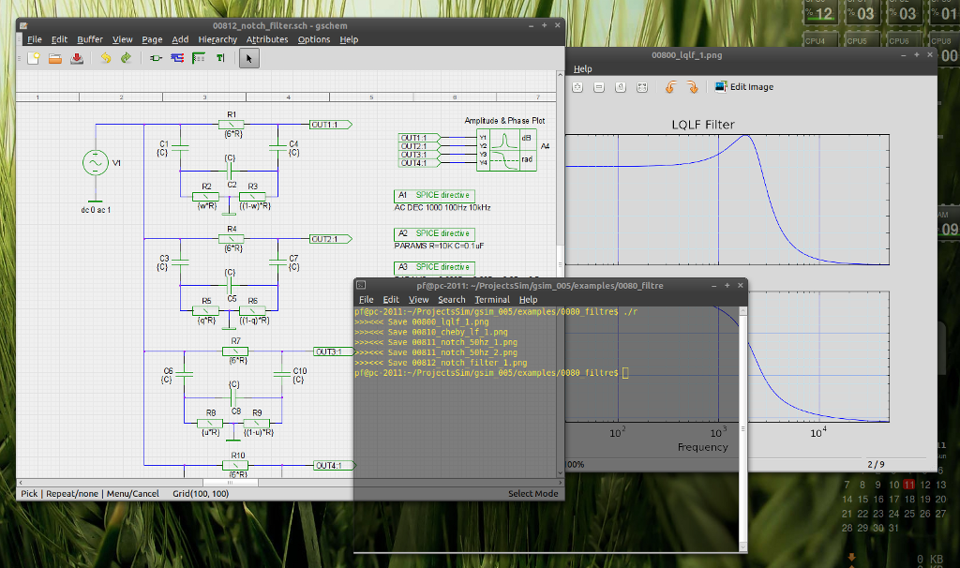
Task: Select day 11 in the desktop calendar
Action: [909, 485]
